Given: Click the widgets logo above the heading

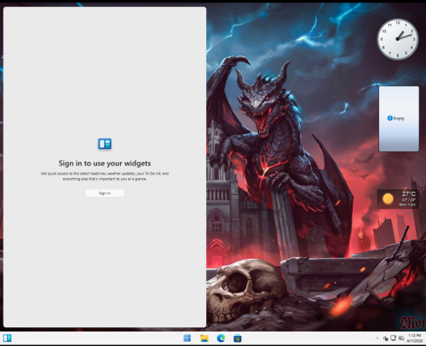Looking at the screenshot, I should (x=105, y=144).
